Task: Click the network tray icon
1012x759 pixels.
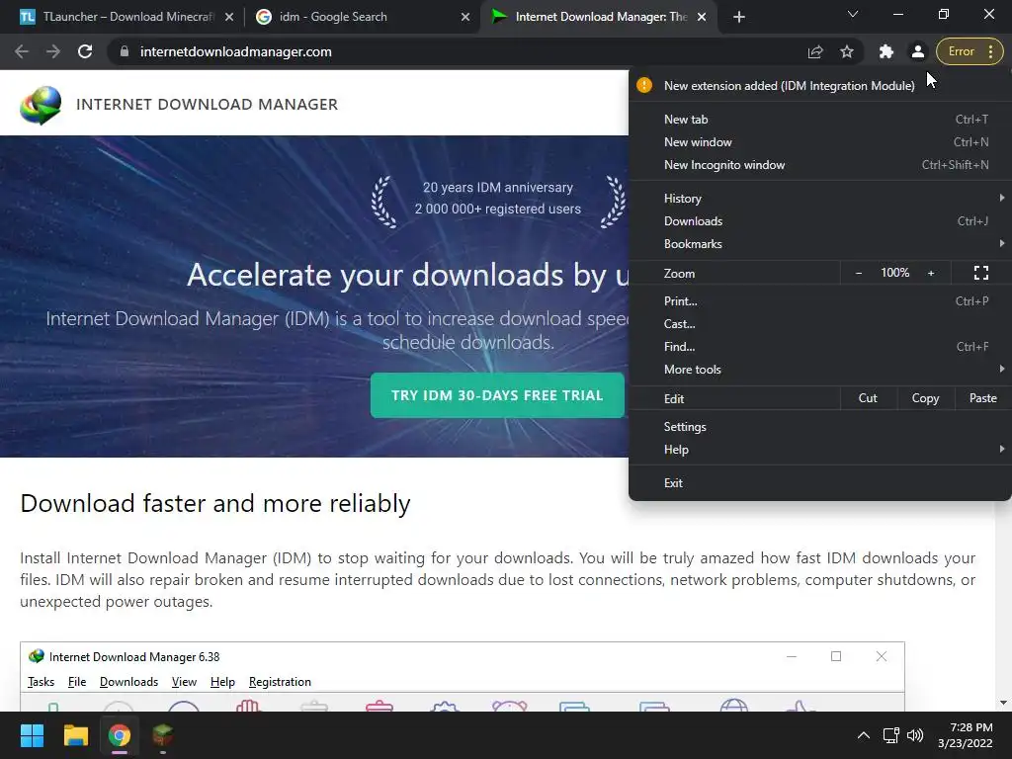Action: (x=891, y=735)
